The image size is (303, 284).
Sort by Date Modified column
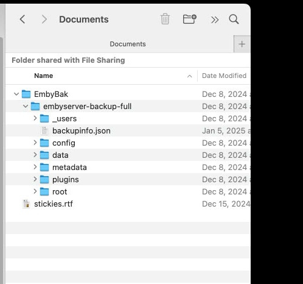[x=224, y=76]
